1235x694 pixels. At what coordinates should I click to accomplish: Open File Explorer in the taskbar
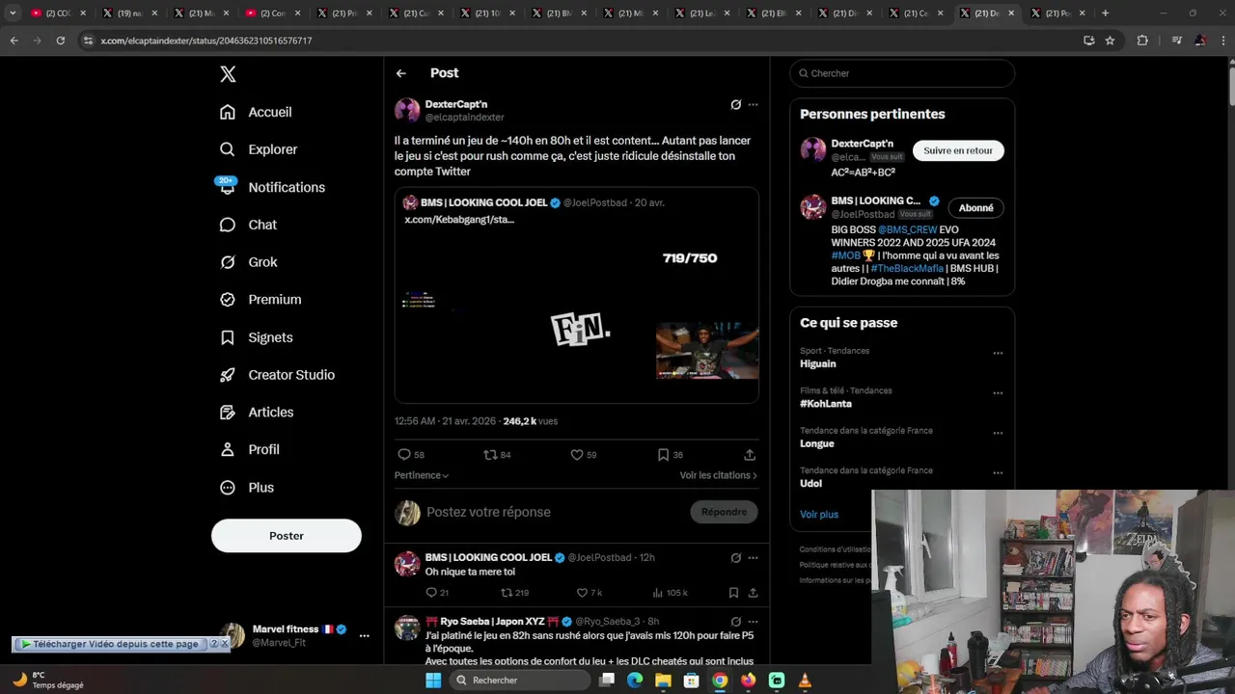[663, 681]
